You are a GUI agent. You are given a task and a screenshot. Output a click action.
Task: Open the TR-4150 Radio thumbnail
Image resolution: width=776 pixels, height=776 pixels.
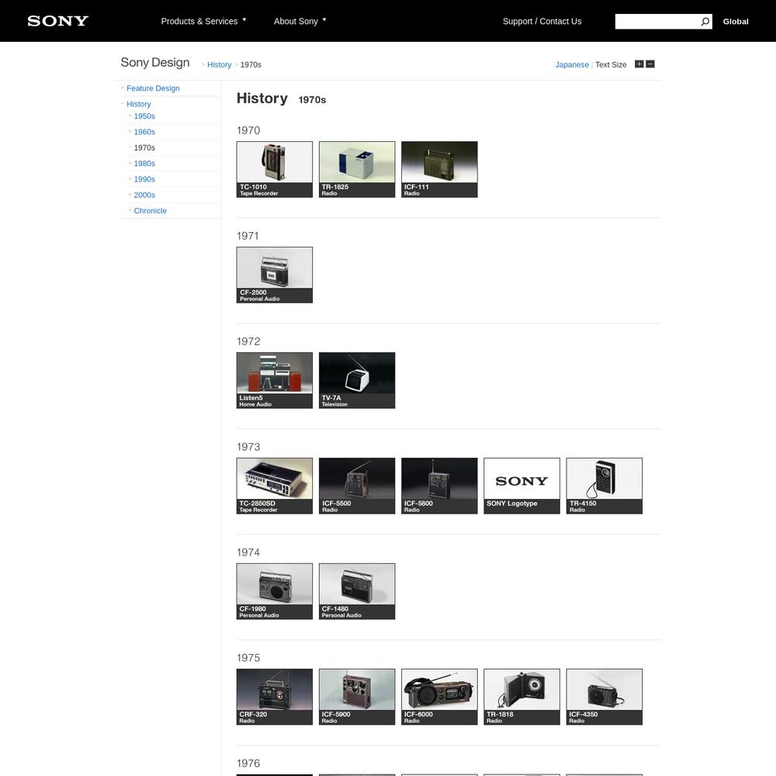point(605,486)
